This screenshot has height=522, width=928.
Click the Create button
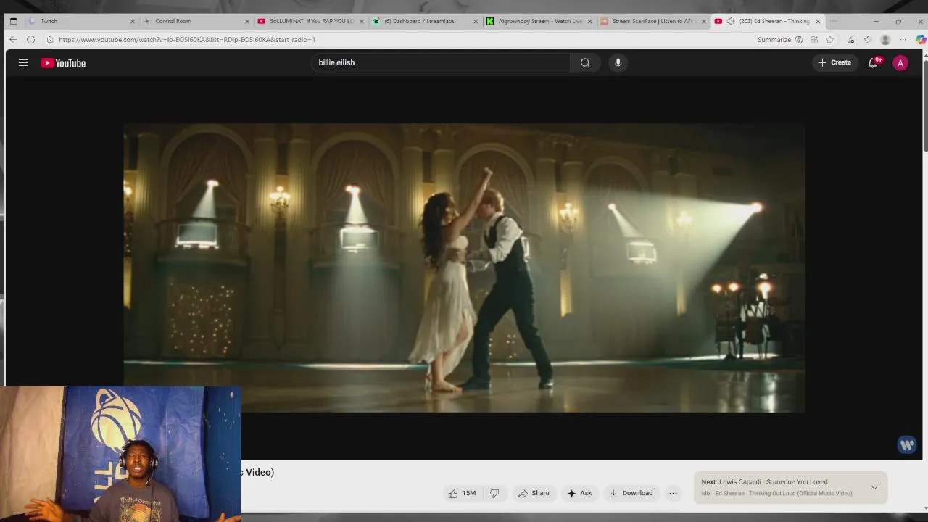[x=834, y=63]
